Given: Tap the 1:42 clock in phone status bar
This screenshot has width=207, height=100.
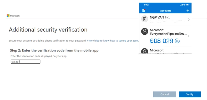Looking at the screenshot, I should [x=146, y=5].
